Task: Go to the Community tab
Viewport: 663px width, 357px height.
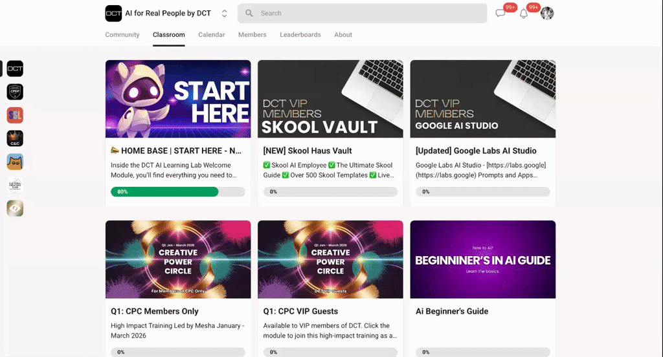Action: click(x=122, y=35)
